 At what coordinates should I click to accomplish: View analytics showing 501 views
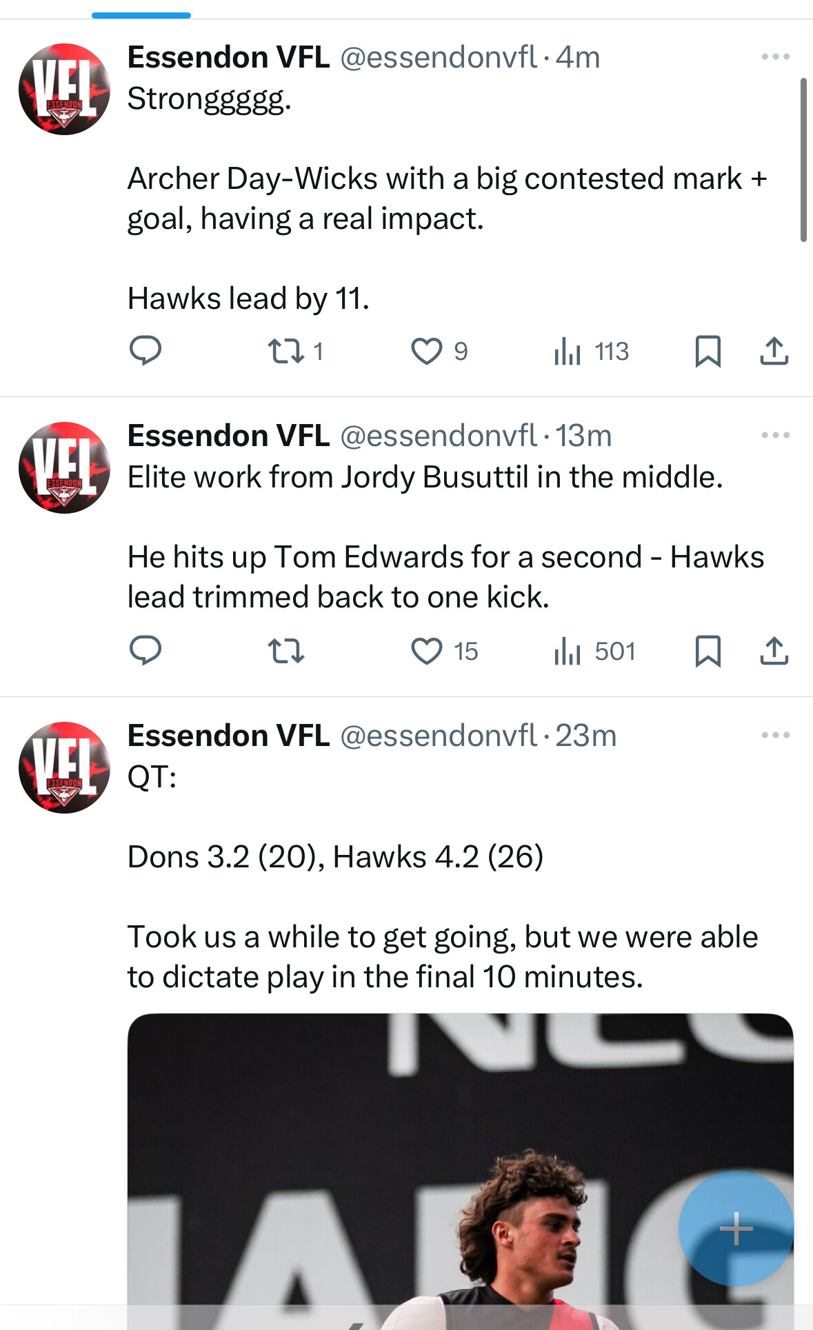tap(594, 651)
